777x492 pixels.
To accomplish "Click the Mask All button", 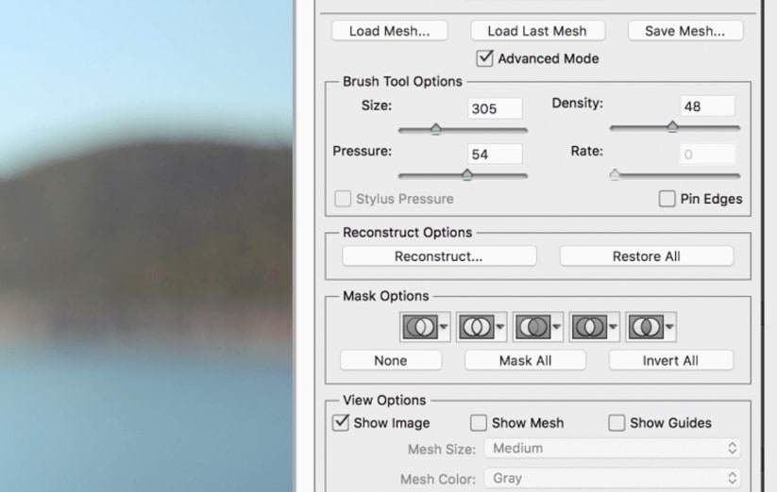I will [x=525, y=360].
